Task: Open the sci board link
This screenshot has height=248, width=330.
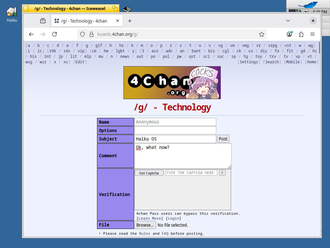Action: point(207,56)
